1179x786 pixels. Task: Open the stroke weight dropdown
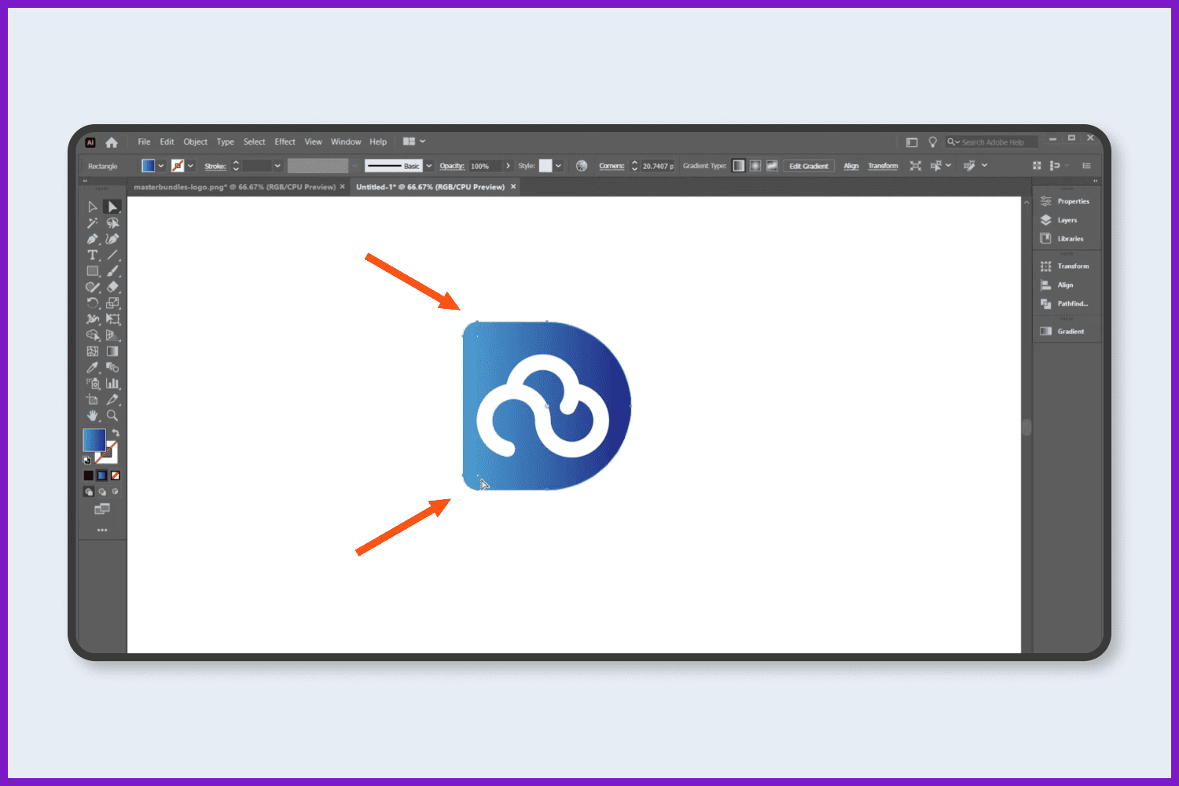(277, 166)
